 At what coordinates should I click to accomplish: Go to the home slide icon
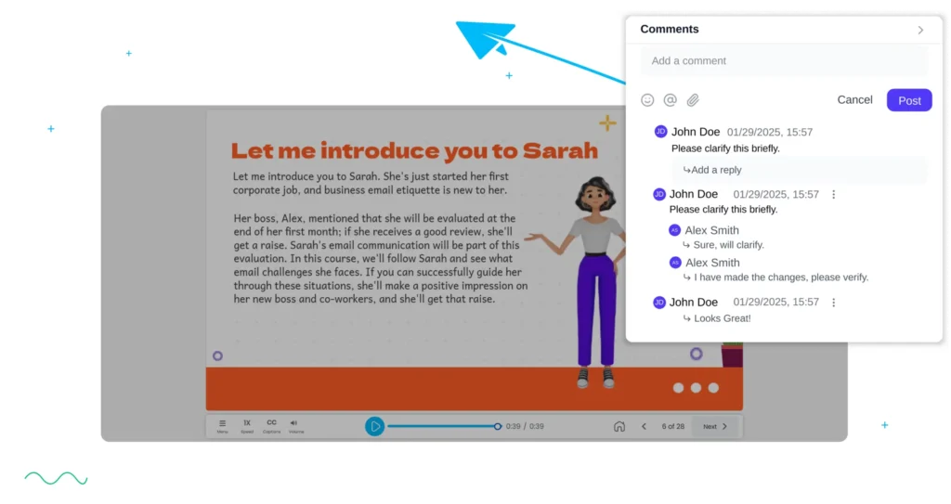click(619, 427)
